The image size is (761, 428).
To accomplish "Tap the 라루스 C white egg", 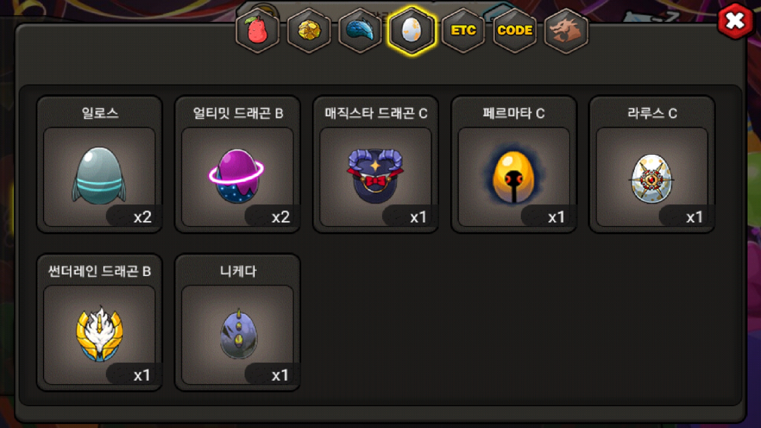I will tap(652, 177).
